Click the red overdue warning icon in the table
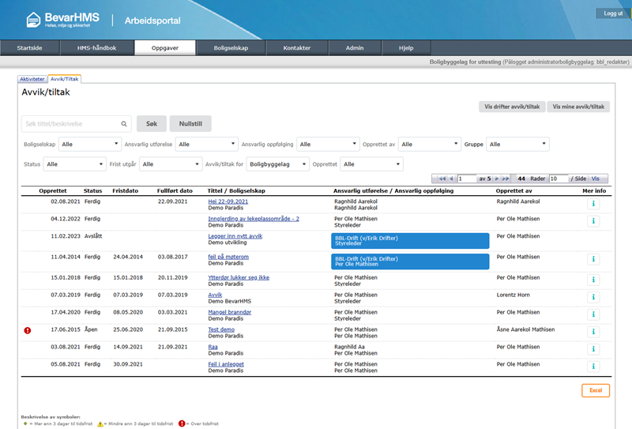 click(x=28, y=330)
